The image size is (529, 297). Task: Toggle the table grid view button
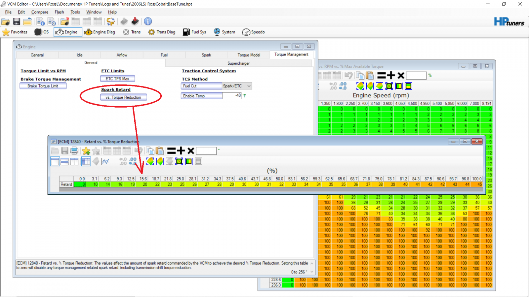tap(86, 161)
